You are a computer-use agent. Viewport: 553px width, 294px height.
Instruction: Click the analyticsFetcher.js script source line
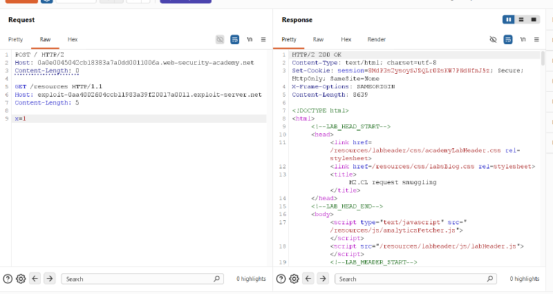click(396, 231)
